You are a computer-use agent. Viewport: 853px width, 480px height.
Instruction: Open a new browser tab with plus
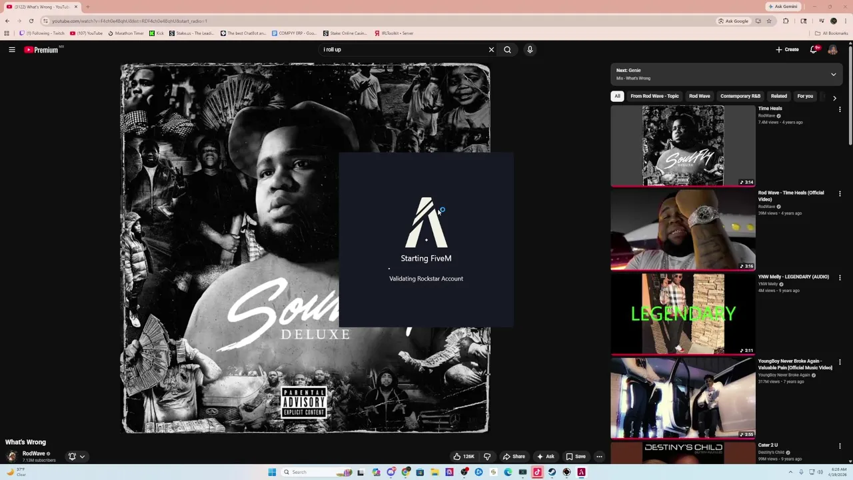(x=87, y=7)
